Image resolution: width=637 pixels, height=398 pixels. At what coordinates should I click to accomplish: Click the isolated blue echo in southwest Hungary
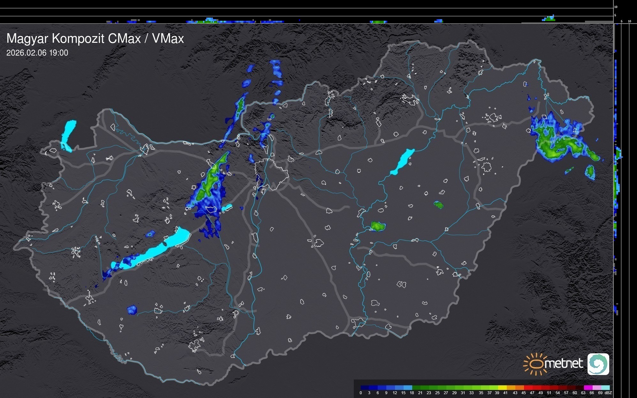pos(132,310)
